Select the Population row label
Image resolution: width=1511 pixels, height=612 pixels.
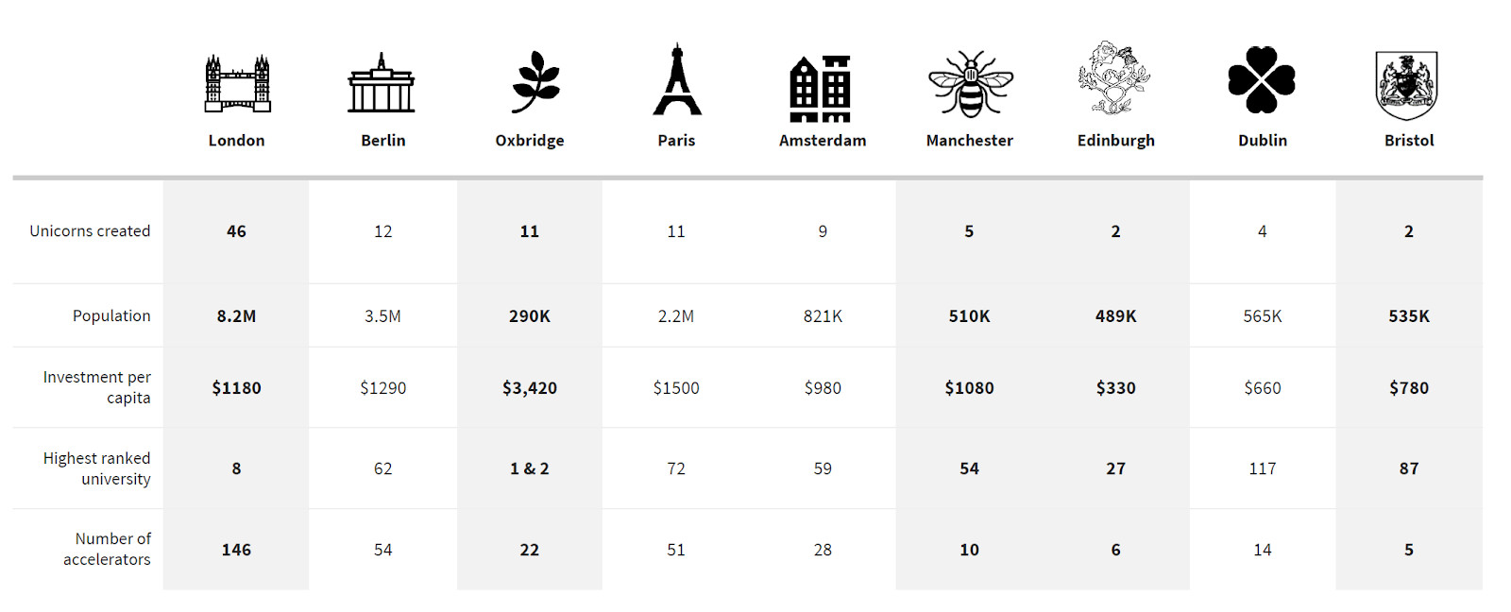[111, 315]
